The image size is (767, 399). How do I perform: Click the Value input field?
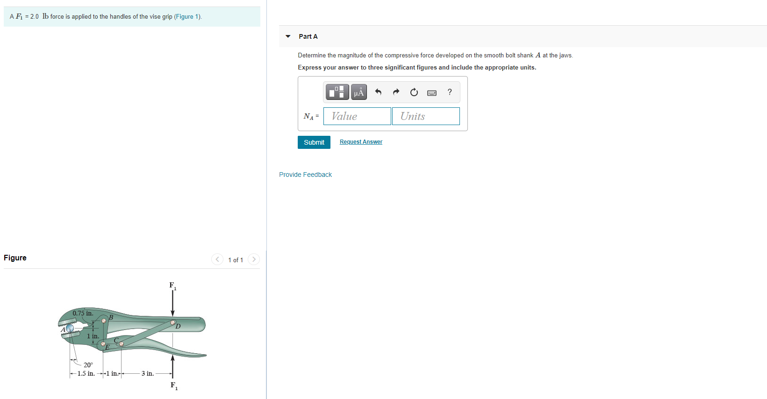coord(357,116)
